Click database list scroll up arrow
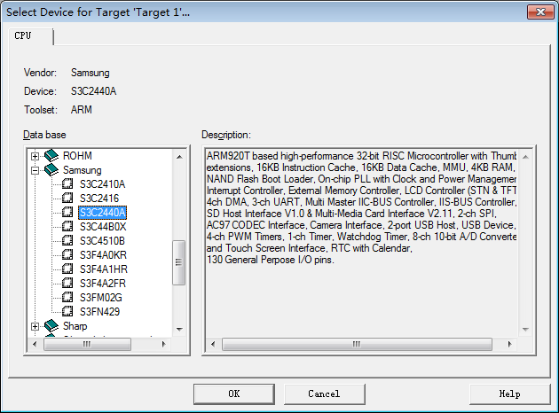Screen dimensions: 559x413 pos(179,157)
